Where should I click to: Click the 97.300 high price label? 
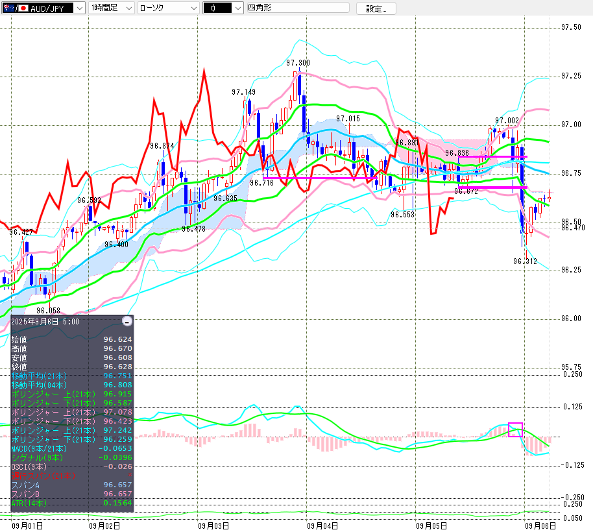click(298, 63)
